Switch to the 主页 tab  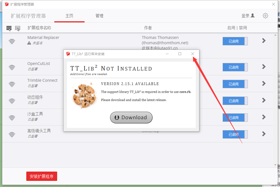coord(69,16)
